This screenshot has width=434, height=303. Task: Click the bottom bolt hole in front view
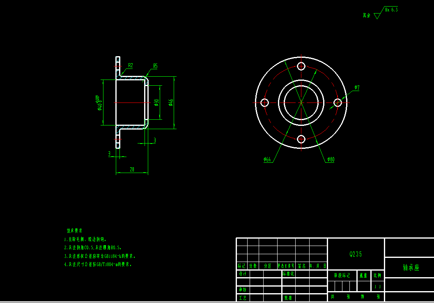[x=301, y=139]
